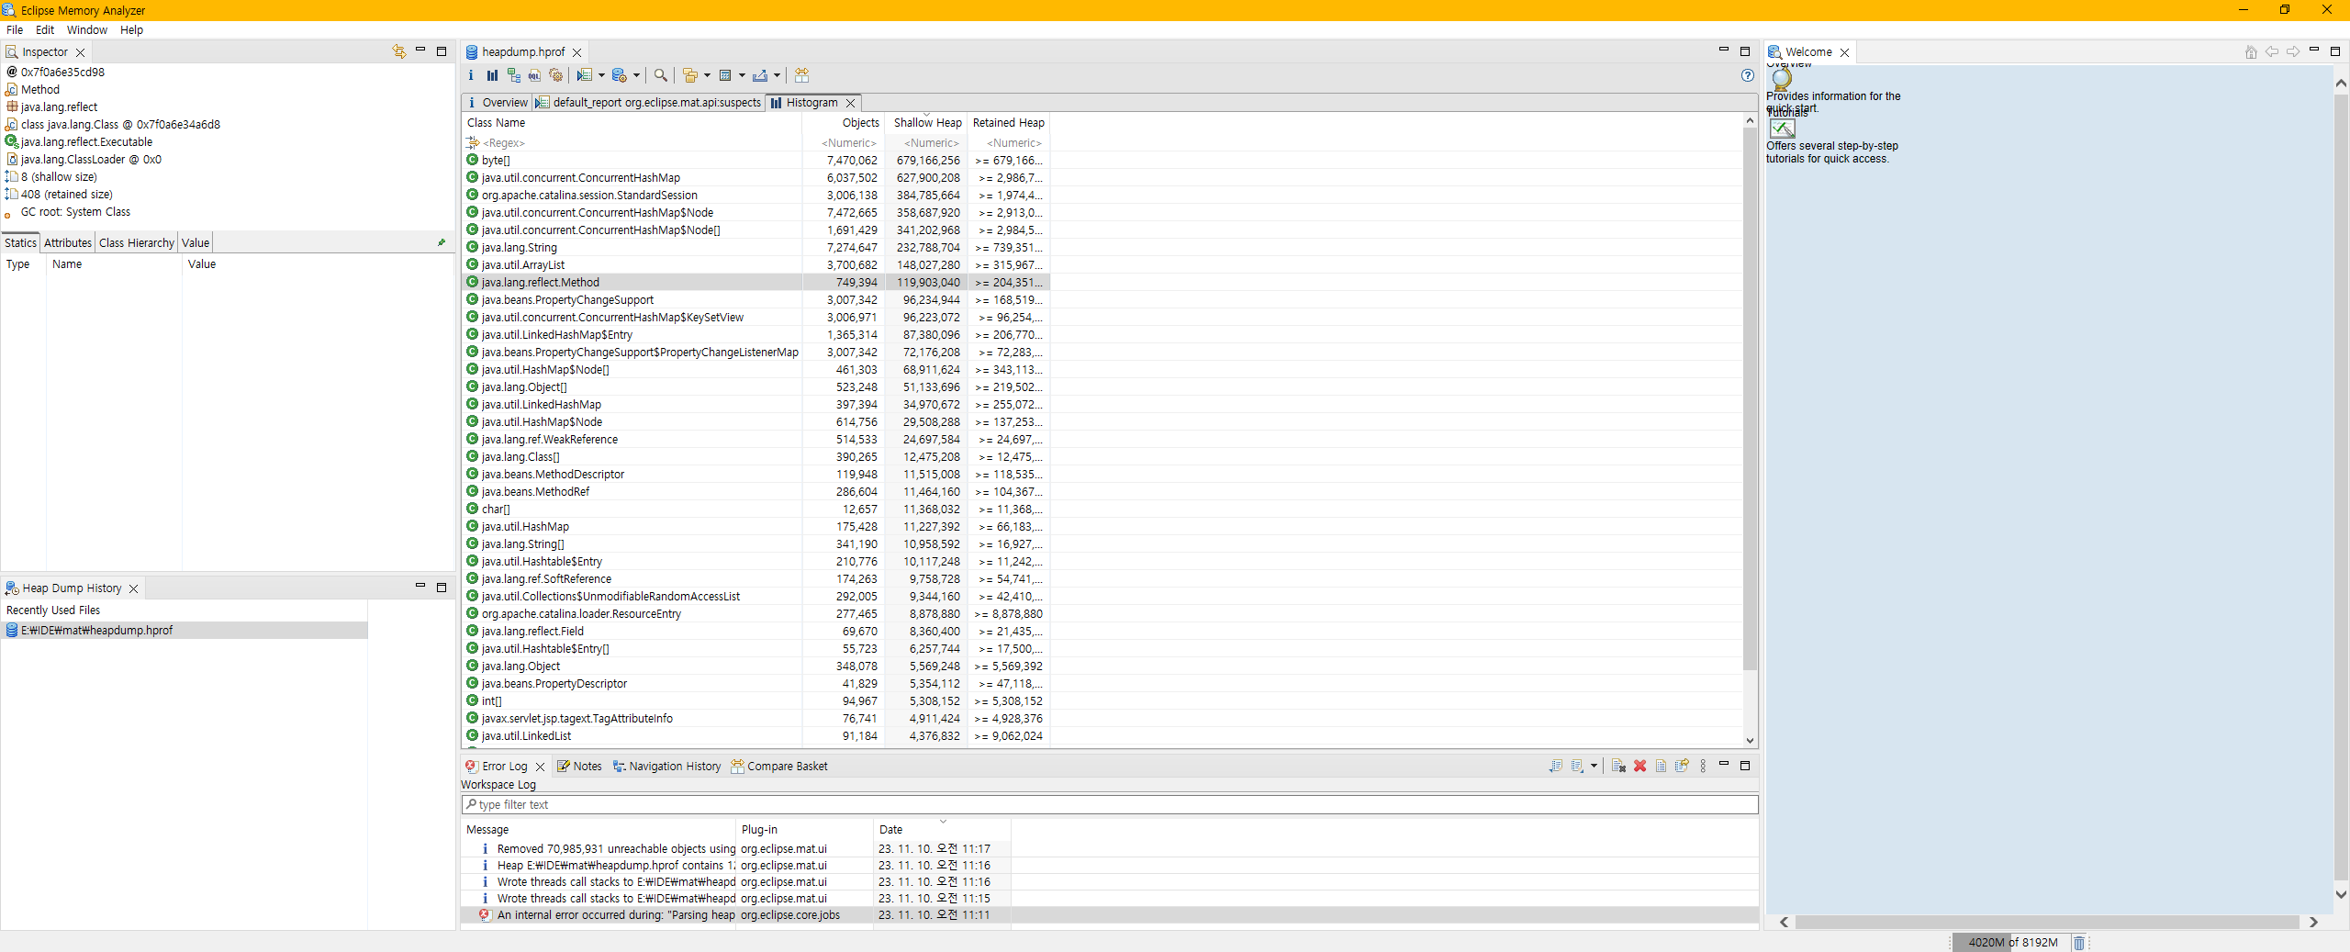
Task: Open the Dominator Tree from the toolbar
Action: tap(513, 75)
